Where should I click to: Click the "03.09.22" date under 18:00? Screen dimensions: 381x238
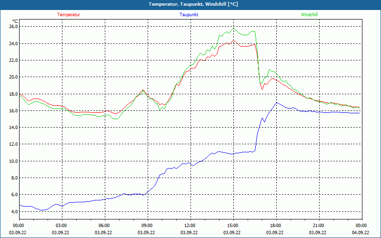point(275,232)
